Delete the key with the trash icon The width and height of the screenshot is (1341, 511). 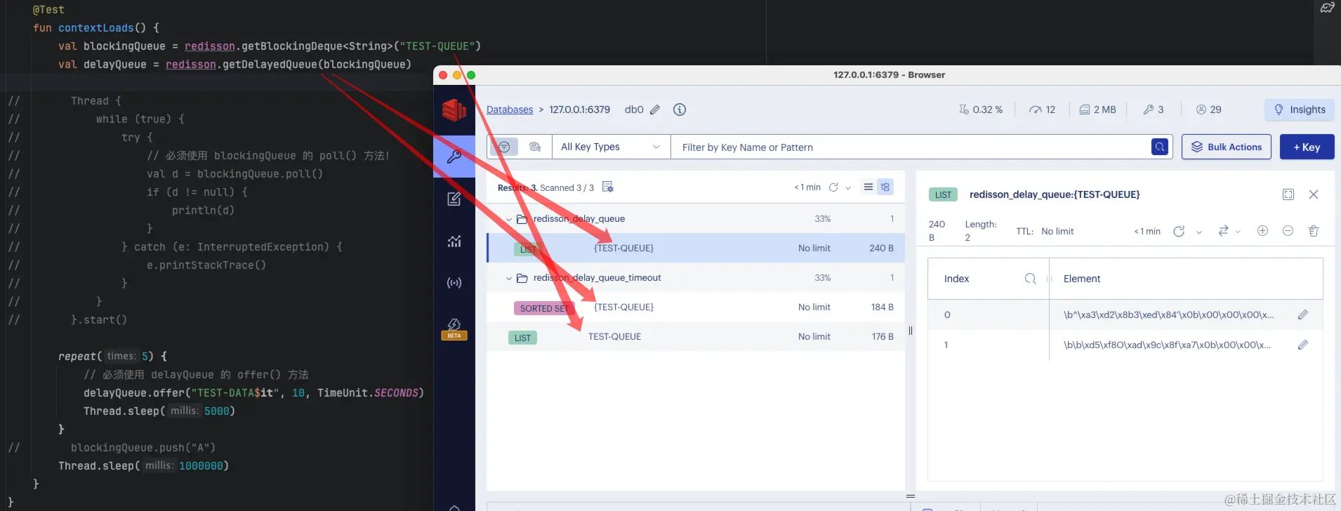(x=1314, y=231)
